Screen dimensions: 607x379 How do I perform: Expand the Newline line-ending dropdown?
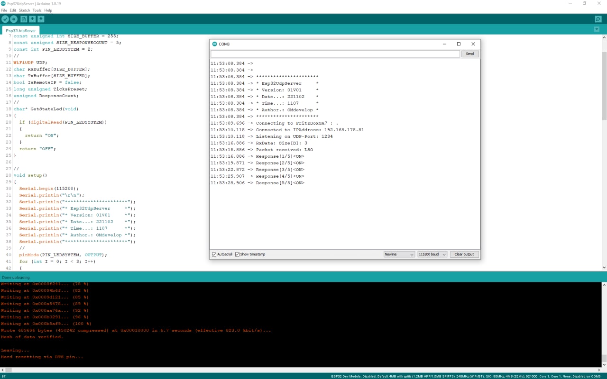click(399, 254)
